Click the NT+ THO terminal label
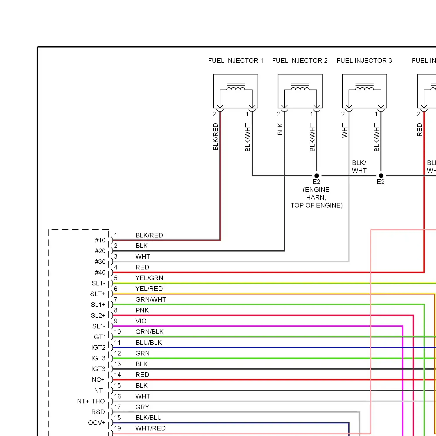This screenshot has width=436, height=436. pyautogui.click(x=91, y=401)
